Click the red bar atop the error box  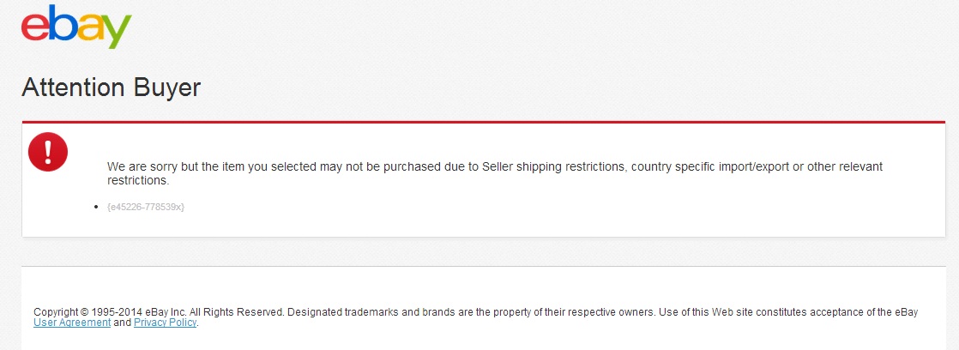483,122
